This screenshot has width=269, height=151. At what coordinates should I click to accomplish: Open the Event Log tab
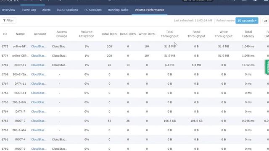coord(29,10)
